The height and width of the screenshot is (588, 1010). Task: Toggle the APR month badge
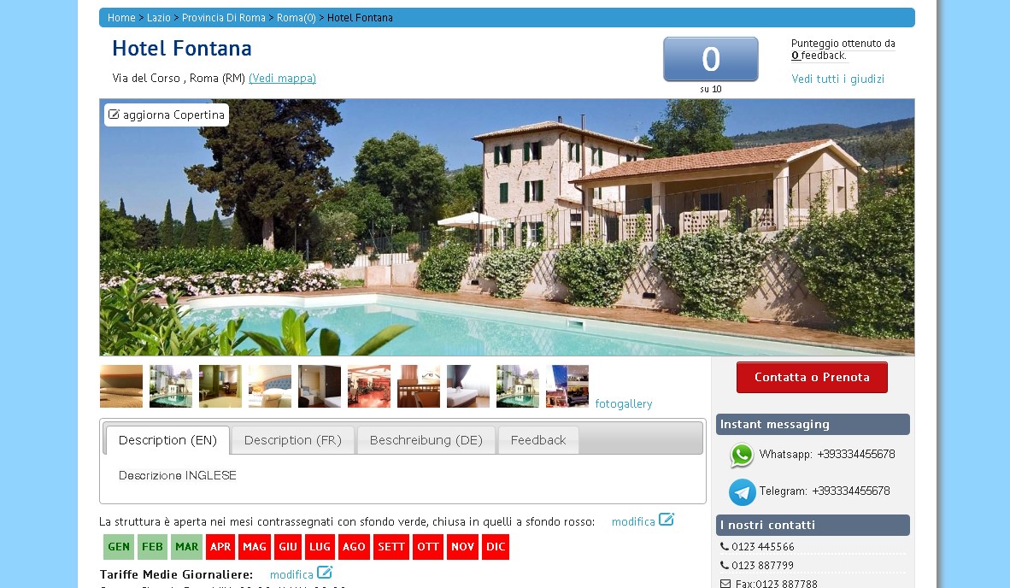(220, 547)
